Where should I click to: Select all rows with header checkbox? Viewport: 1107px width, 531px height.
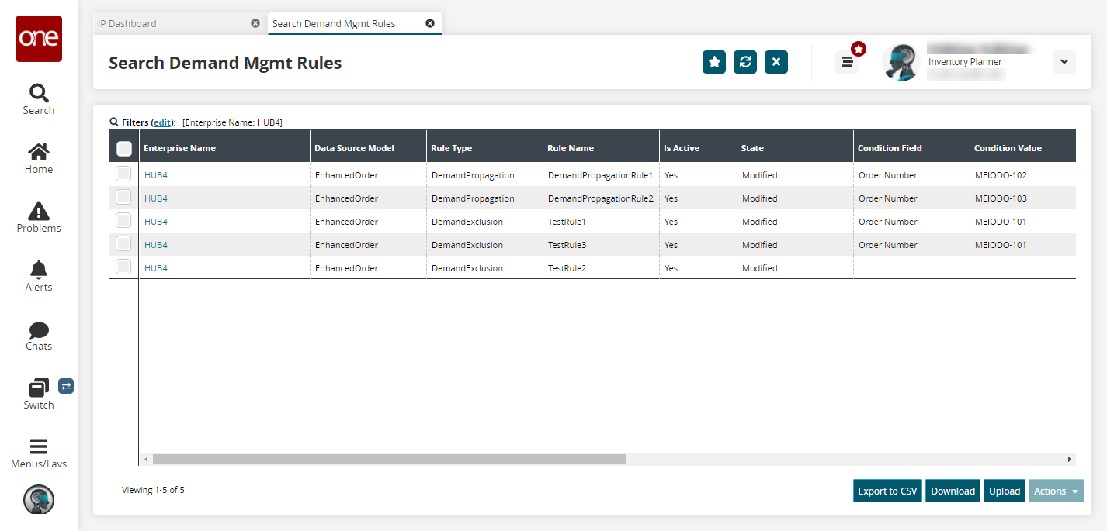(x=123, y=149)
